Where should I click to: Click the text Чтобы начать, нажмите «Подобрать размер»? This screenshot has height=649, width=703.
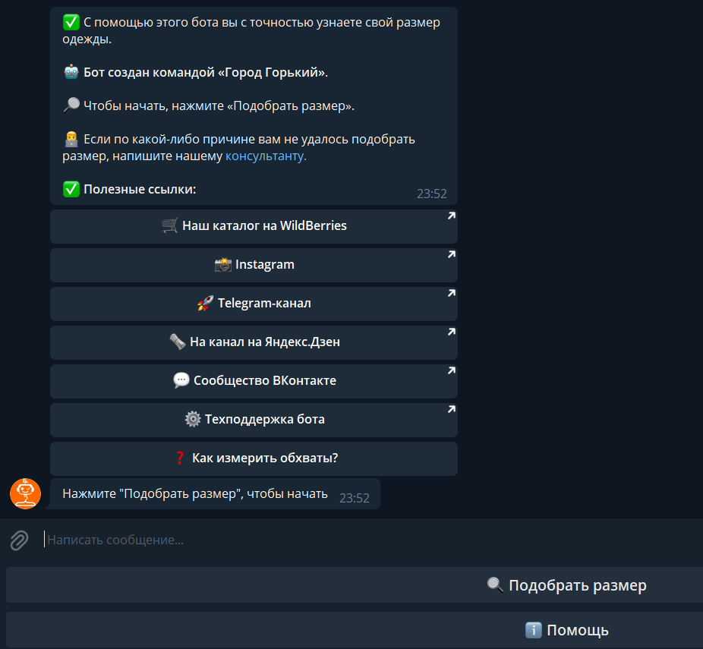point(219,106)
